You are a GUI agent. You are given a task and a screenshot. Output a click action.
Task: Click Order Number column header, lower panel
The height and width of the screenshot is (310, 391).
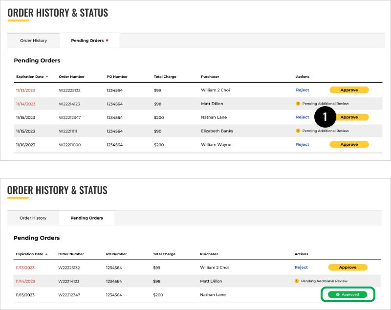click(x=71, y=254)
